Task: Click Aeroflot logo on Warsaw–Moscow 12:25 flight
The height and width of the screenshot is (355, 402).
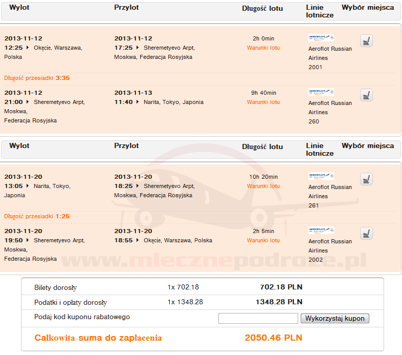Action: click(x=321, y=38)
